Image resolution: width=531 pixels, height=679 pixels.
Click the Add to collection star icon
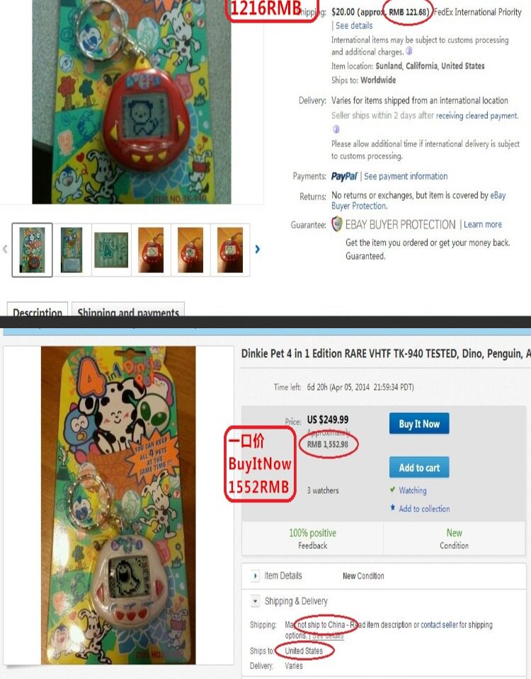(x=393, y=508)
